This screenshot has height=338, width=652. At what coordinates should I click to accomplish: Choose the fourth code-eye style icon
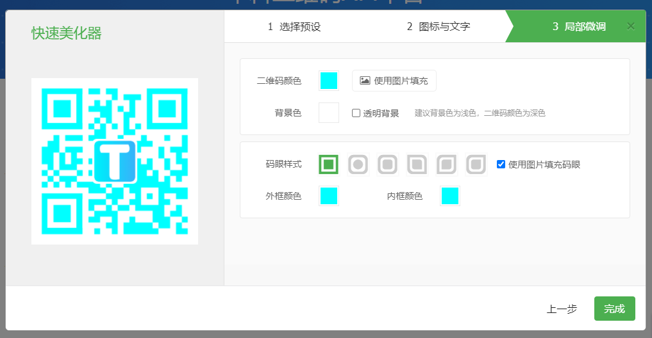[x=417, y=165]
